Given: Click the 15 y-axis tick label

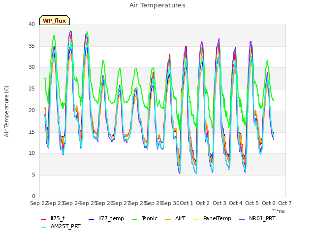Looking at the screenshot, I should pyautogui.click(x=31, y=132).
